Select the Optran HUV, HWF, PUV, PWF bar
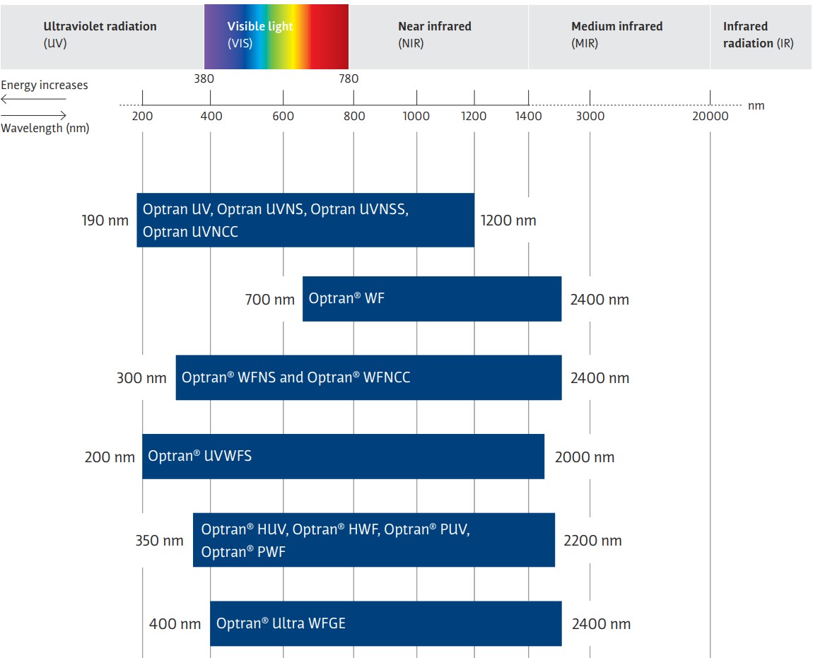The width and height of the screenshot is (813, 658). (373, 541)
